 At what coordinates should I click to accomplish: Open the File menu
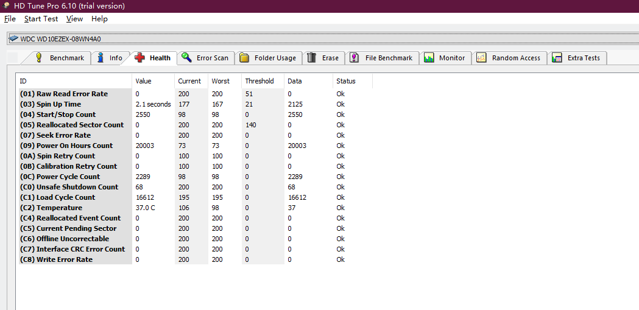[x=10, y=19]
